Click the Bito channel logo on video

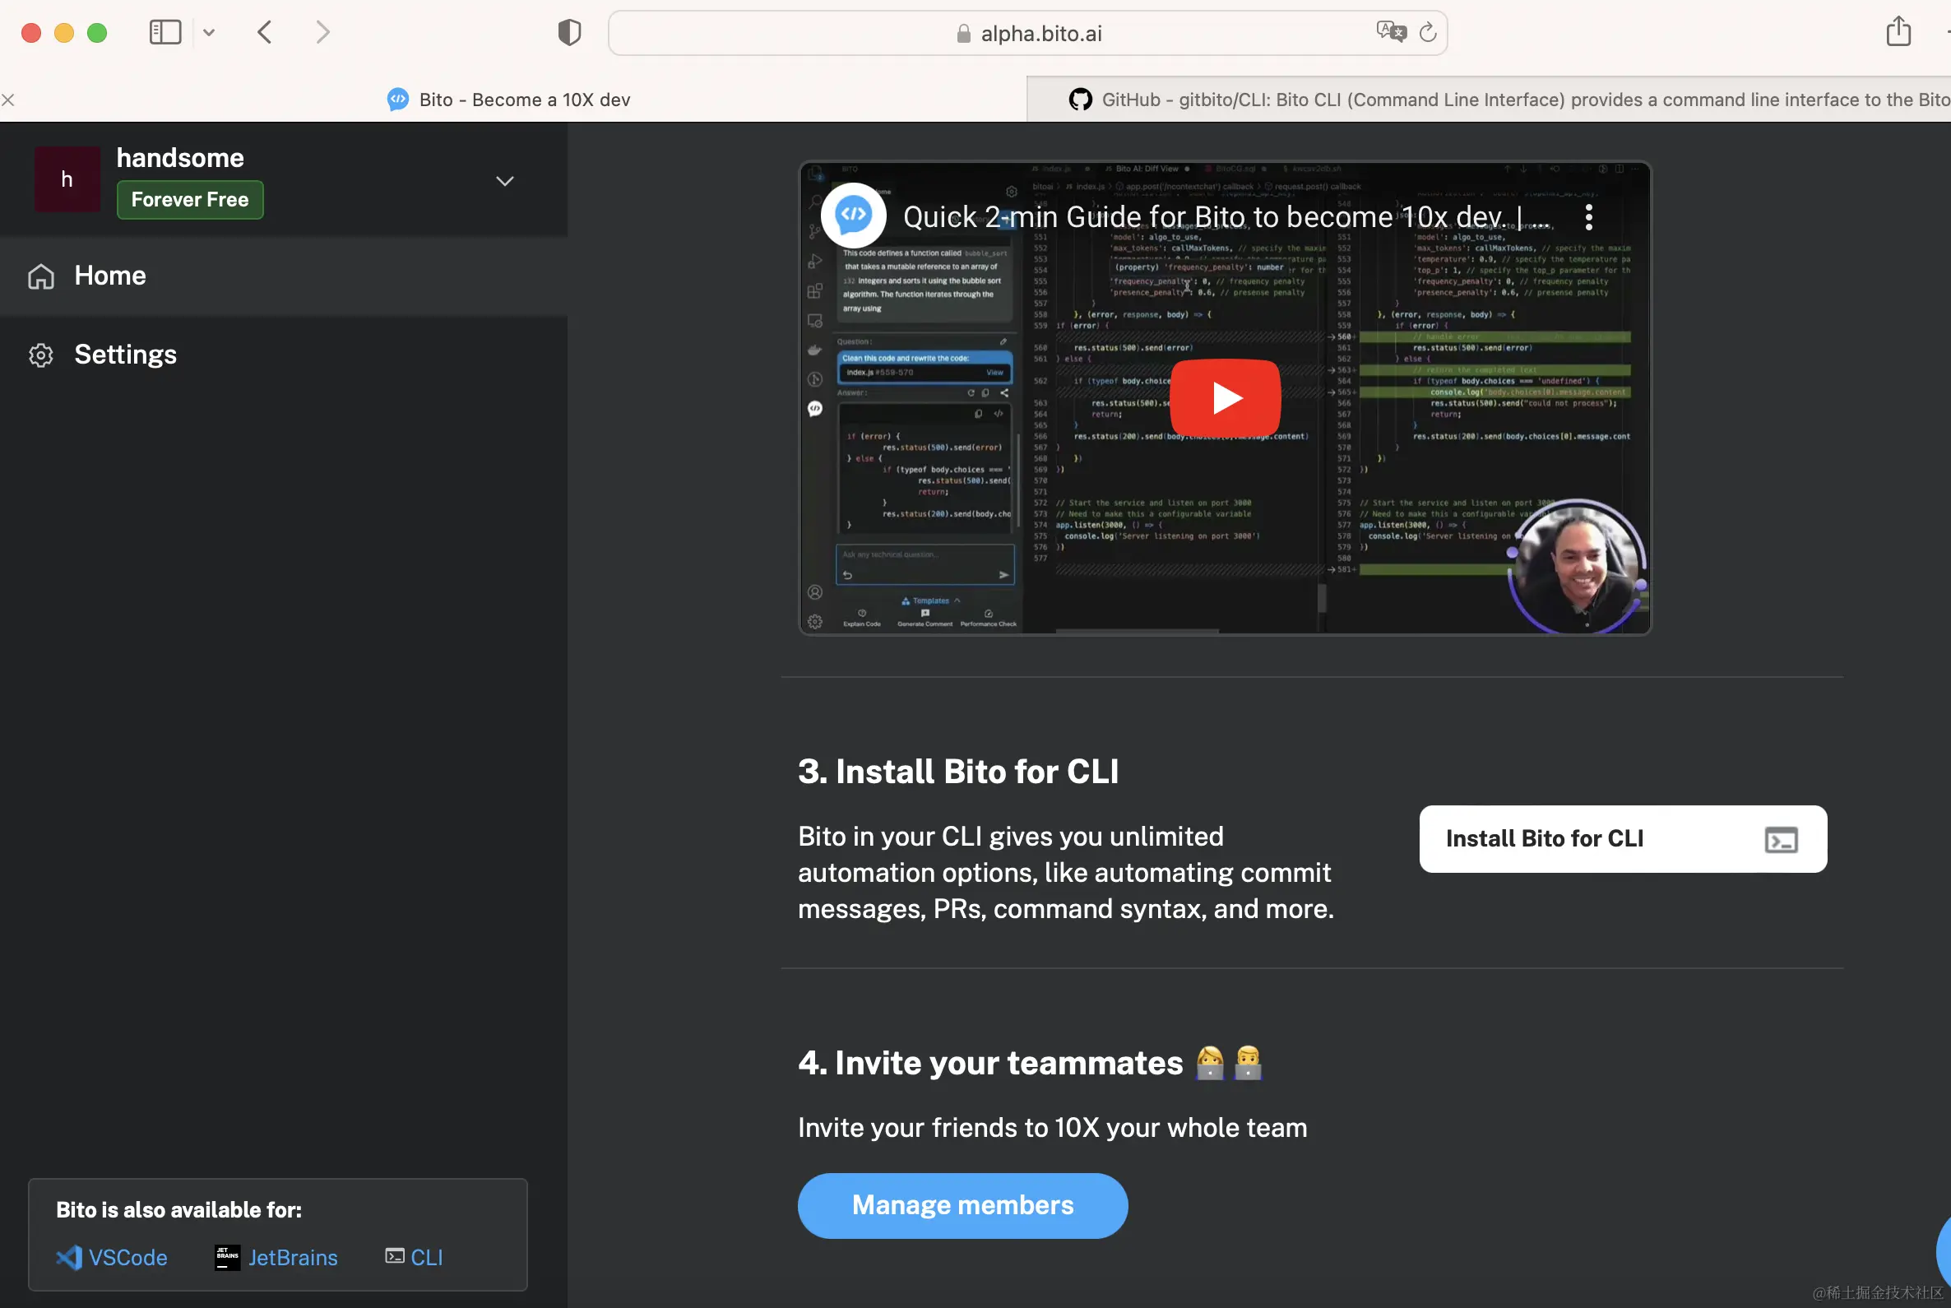coord(853,216)
